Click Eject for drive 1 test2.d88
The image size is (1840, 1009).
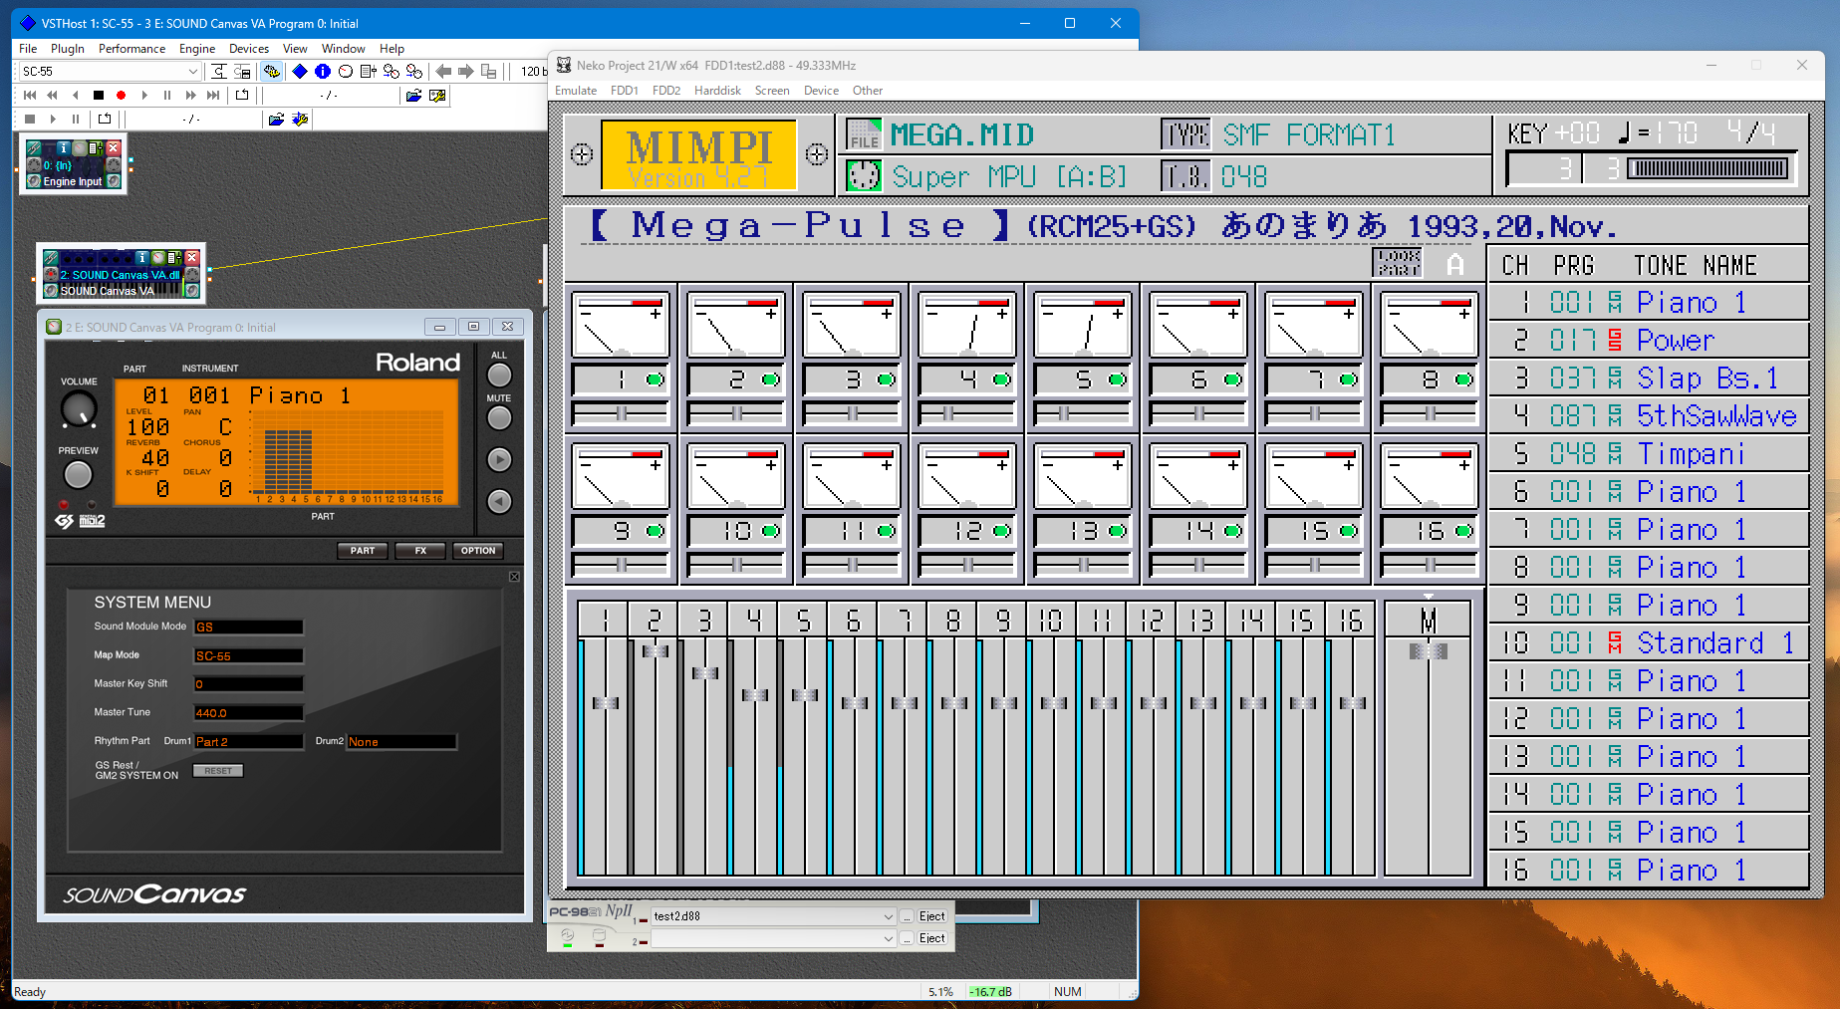[931, 916]
